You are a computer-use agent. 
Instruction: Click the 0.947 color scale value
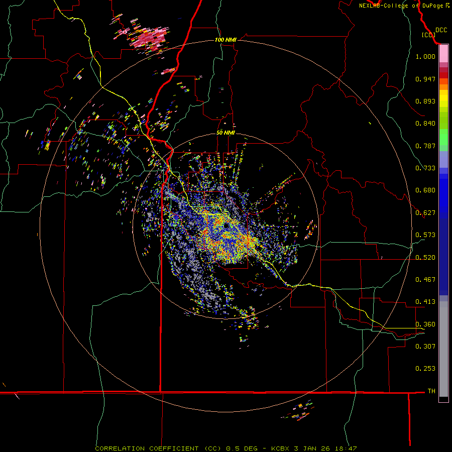tap(425, 79)
